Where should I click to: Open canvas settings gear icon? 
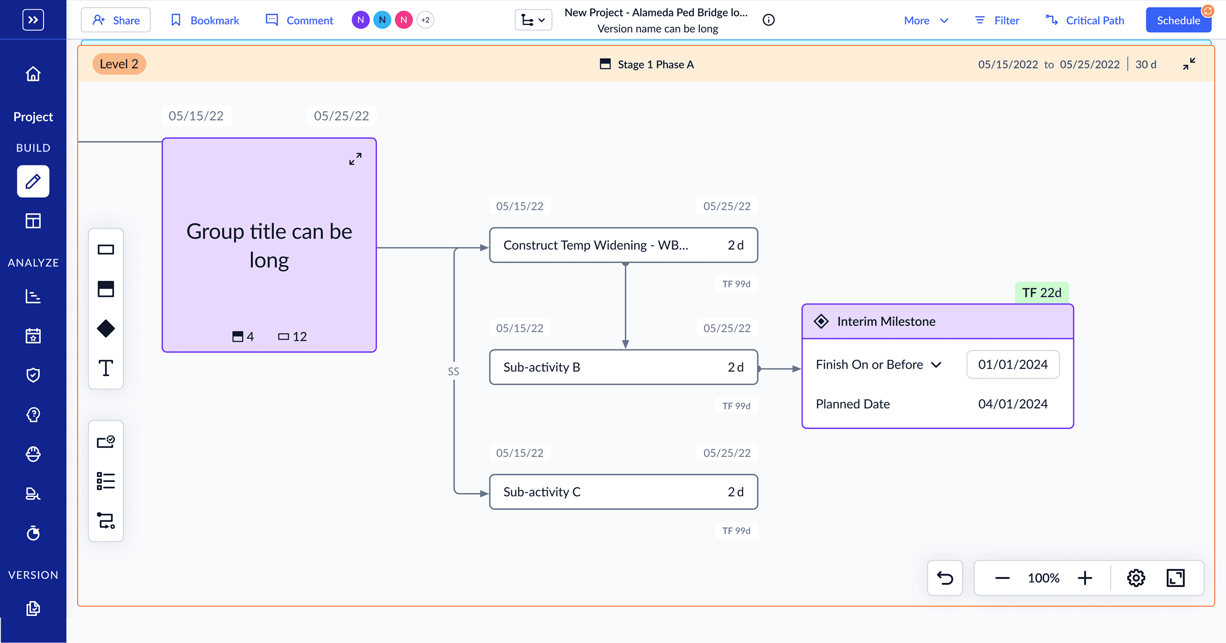click(x=1136, y=578)
